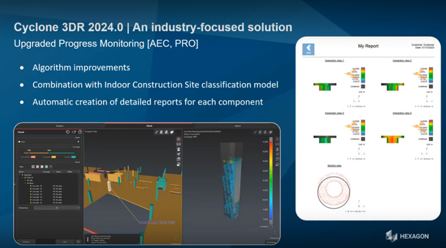Click the pencil icon in the column detail view toolbar
446x248 pixels.
[255, 132]
